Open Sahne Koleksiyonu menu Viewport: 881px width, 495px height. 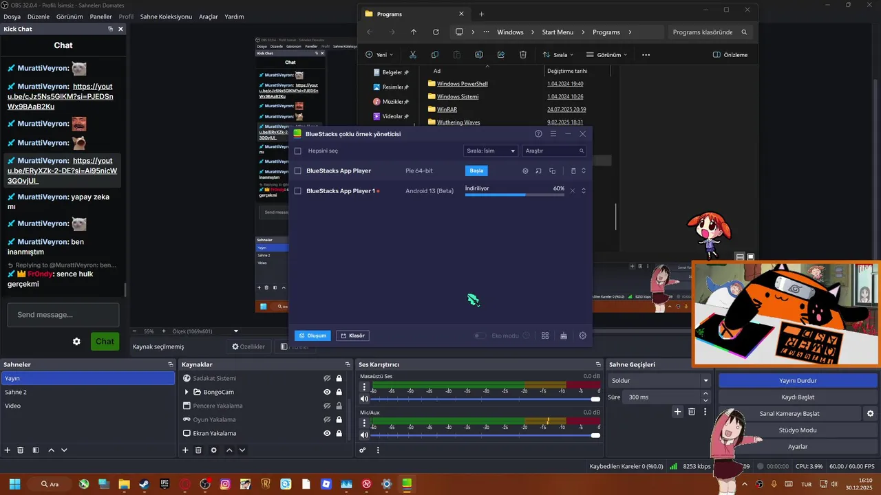166,16
